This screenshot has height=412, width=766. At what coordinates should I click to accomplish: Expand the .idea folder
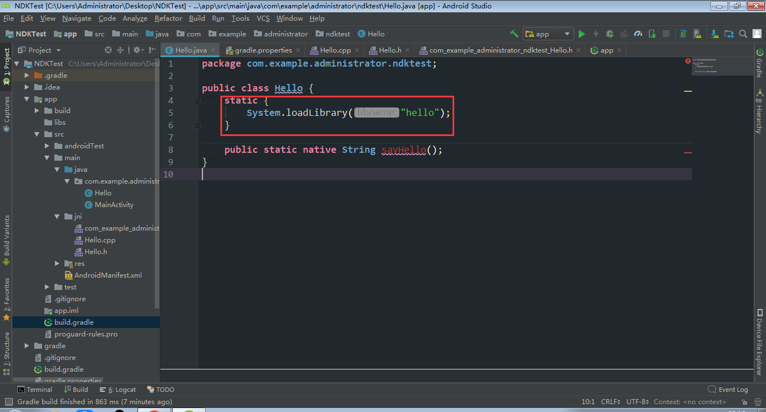coord(27,87)
